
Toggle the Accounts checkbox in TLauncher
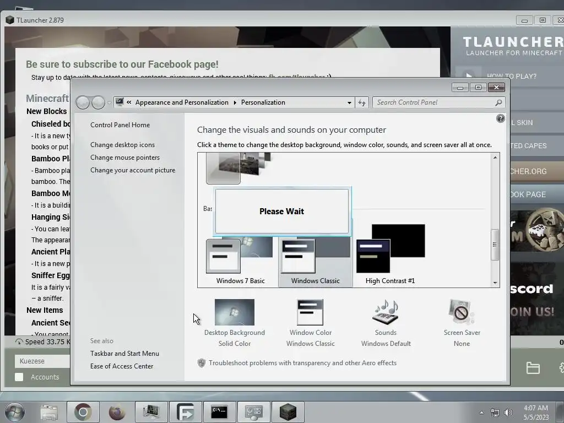[19, 377]
